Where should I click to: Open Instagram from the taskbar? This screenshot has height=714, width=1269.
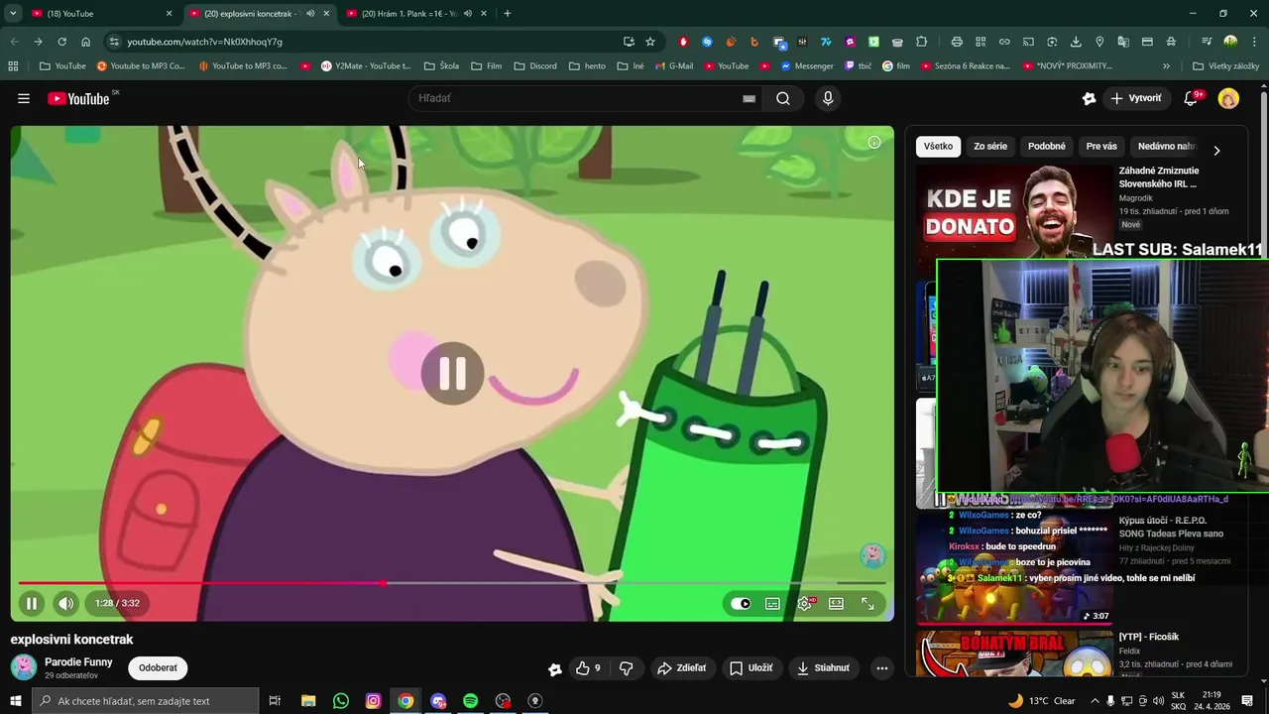click(x=374, y=701)
